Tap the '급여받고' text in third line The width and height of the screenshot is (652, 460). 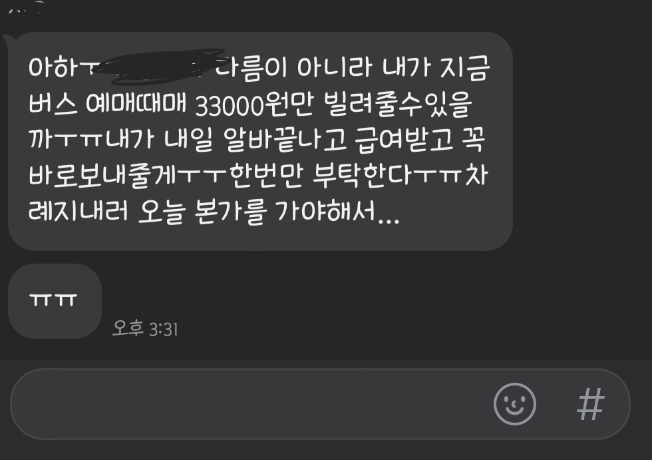tap(405, 140)
